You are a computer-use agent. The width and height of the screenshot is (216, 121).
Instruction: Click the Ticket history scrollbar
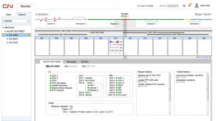click(207, 87)
